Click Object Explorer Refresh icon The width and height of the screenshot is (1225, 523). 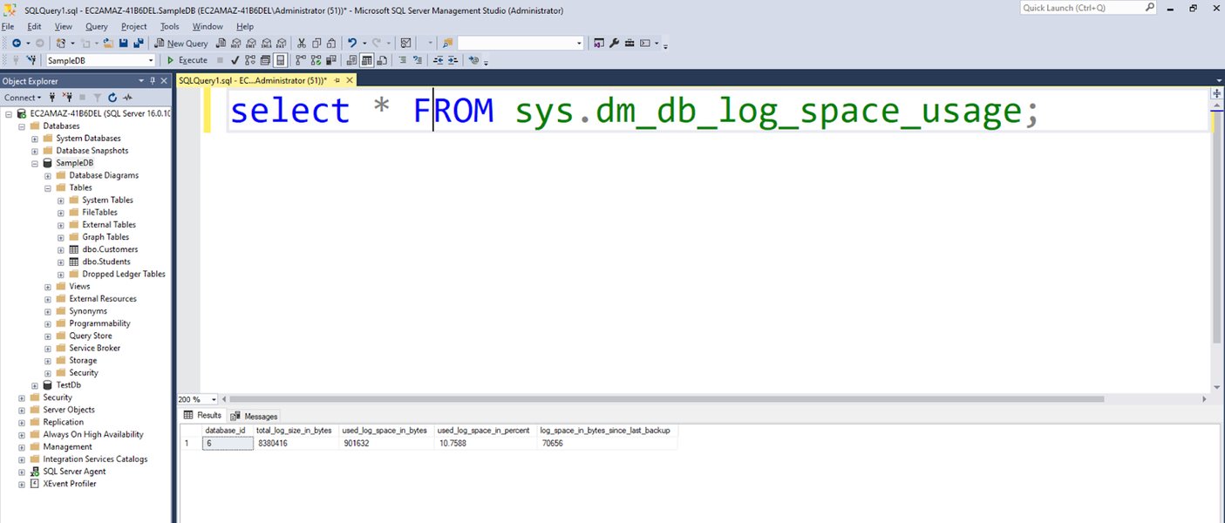(112, 98)
